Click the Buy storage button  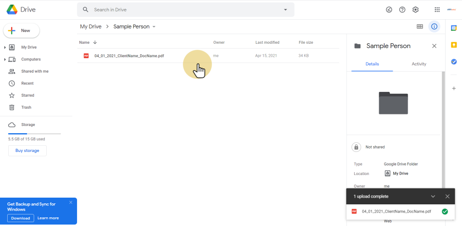pos(27,151)
